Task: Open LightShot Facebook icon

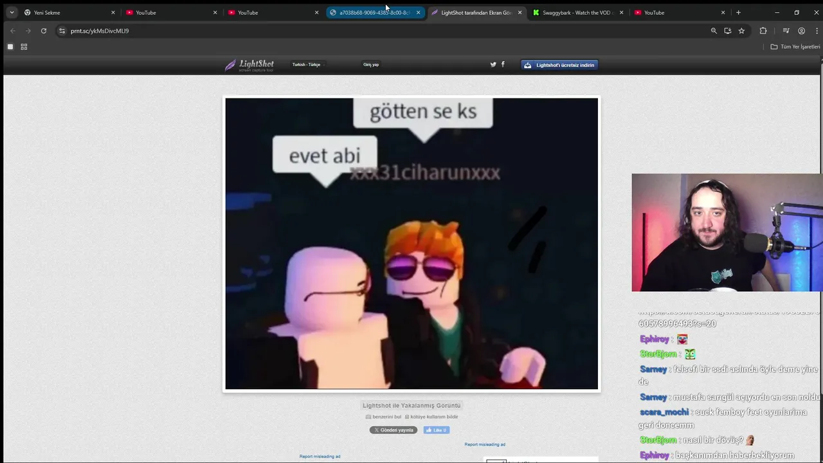Action: coord(503,64)
